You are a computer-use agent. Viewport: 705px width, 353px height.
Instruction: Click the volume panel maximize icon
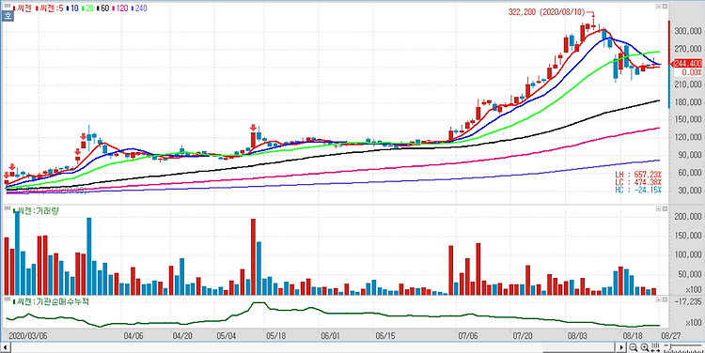pos(665,208)
